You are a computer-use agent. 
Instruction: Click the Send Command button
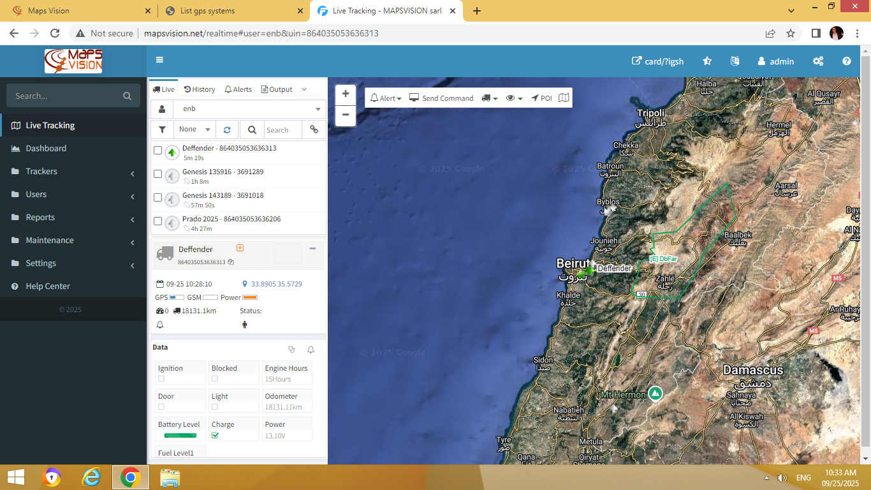[441, 98]
